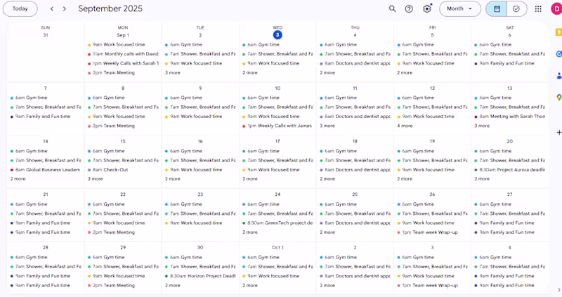Image resolution: width=562 pixels, height=297 pixels.
Task: Open the account avatar D
Action: point(556,9)
